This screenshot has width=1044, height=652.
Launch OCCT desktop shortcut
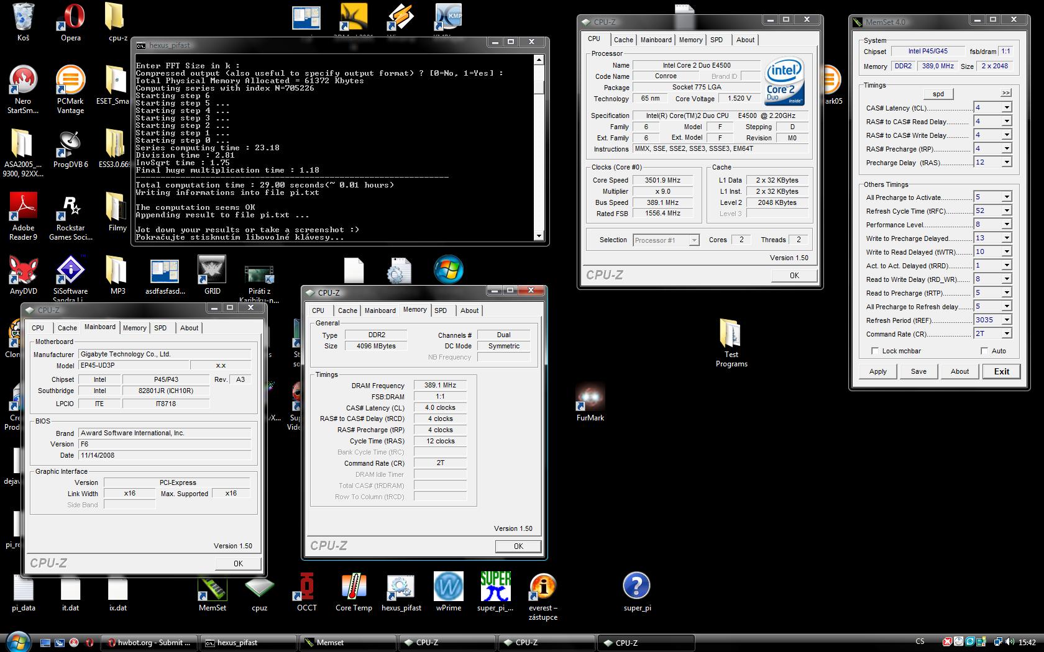[306, 592]
